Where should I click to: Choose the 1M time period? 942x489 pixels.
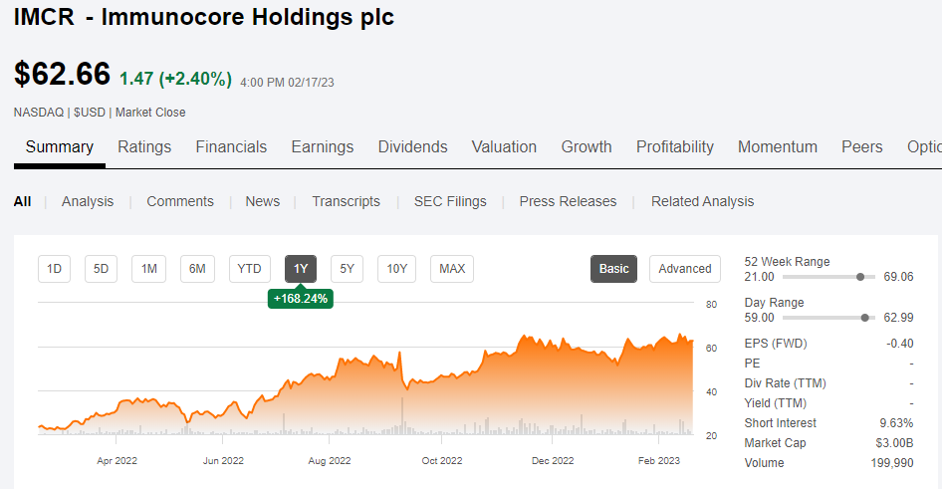(148, 269)
